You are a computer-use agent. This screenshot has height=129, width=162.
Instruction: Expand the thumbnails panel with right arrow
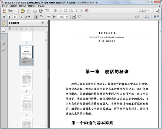46,23
